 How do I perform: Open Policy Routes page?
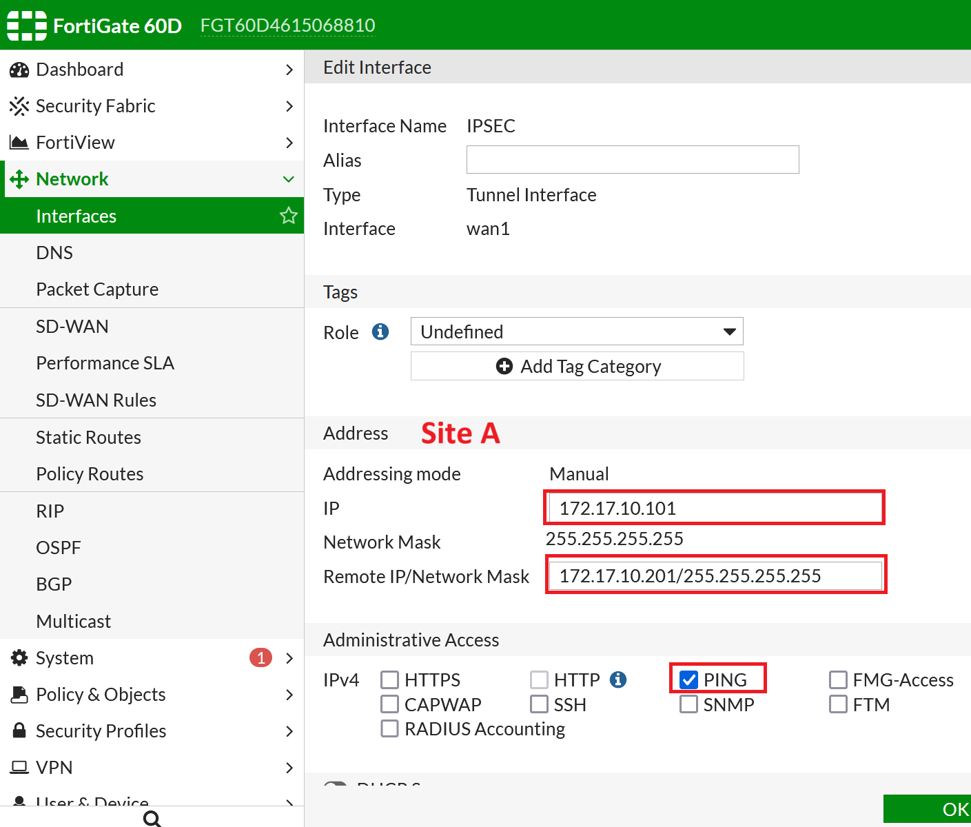point(152,473)
